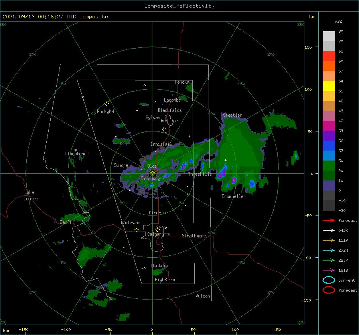Image resolution: width=359 pixels, height=335 pixels.
Task: Click the yellow radar site marker at Olds
Action: click(x=152, y=173)
